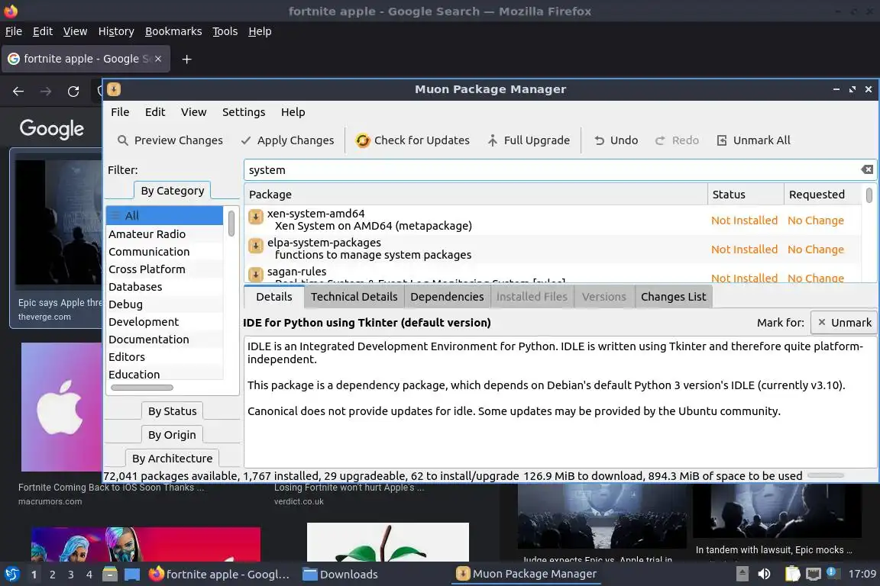Open Firefox Tools menu
This screenshot has height=586, width=880.
point(225,31)
